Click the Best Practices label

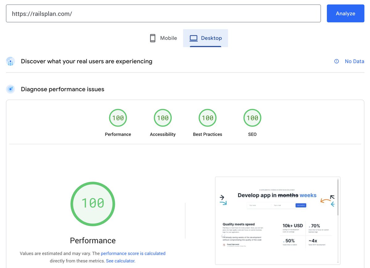[208, 134]
